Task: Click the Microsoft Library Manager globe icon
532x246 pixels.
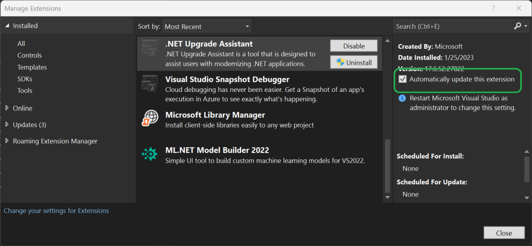Action: [x=150, y=118]
